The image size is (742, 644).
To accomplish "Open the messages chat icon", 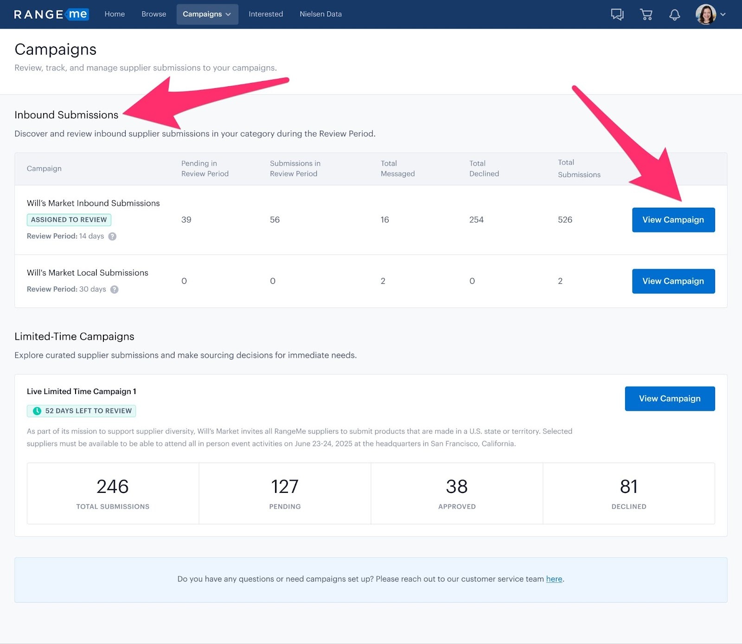I will click(x=617, y=14).
